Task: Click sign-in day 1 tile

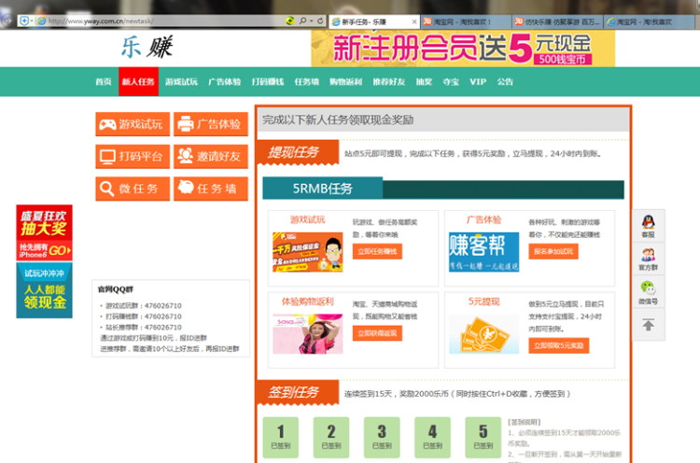Action: point(280,438)
